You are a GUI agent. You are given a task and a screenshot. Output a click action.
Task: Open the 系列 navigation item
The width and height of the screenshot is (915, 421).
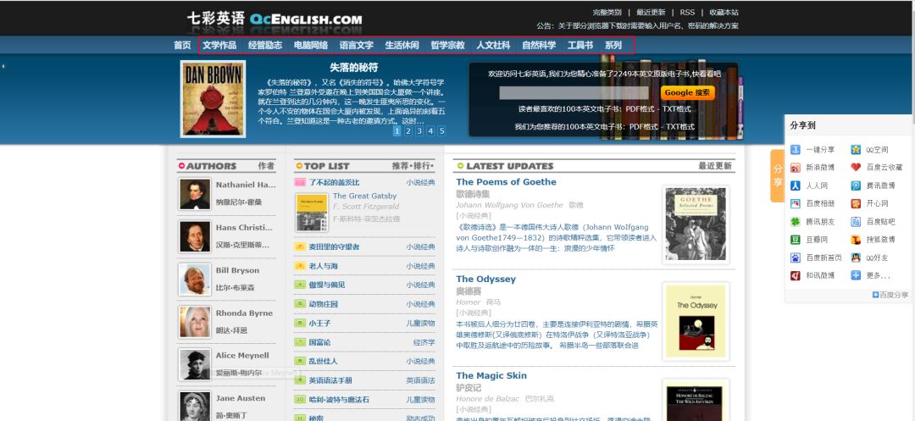[x=613, y=45]
